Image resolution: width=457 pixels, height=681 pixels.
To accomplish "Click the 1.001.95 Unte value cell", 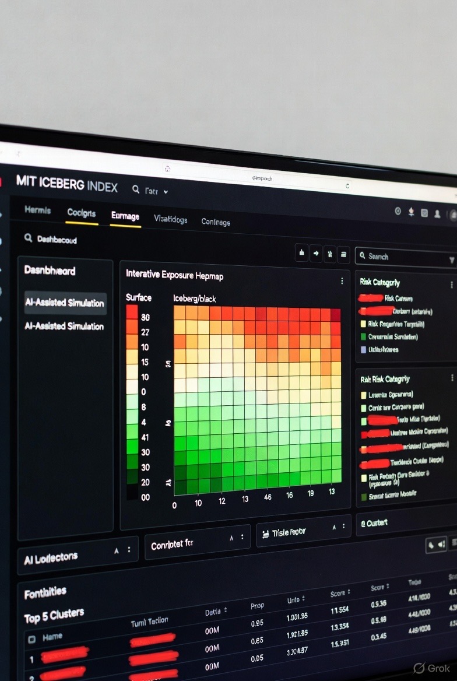I will [x=297, y=616].
